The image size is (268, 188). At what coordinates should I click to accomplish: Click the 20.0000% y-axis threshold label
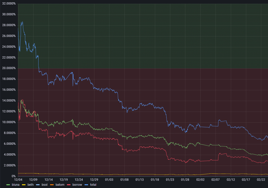point(8,68)
